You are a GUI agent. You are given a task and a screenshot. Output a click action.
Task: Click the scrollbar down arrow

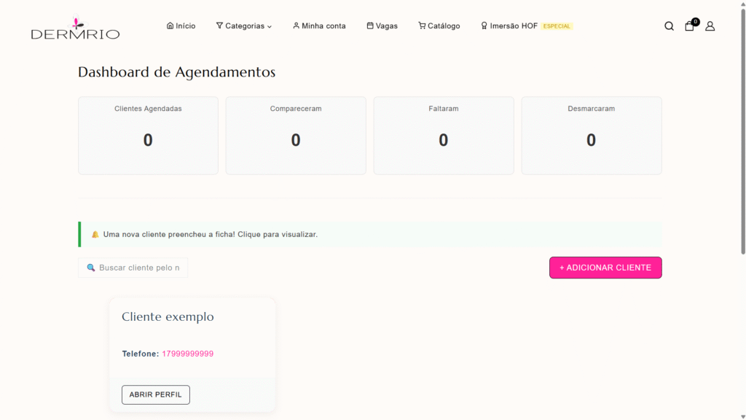pos(742,416)
